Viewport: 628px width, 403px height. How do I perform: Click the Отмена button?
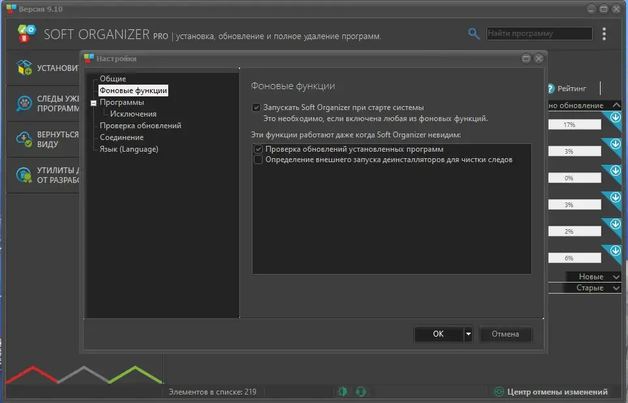pyautogui.click(x=505, y=334)
